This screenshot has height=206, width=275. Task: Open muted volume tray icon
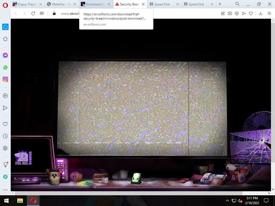point(240,201)
